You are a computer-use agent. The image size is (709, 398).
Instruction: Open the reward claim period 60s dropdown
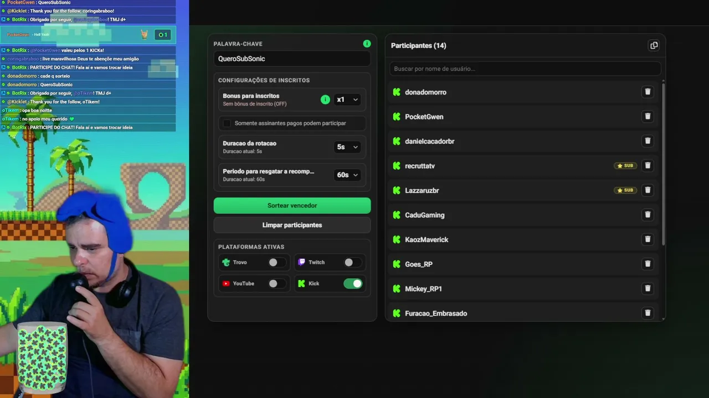[347, 175]
